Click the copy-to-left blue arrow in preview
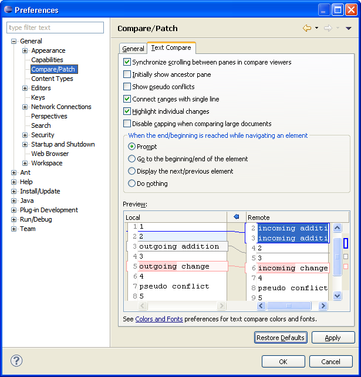This screenshot has height=377, width=361. click(x=237, y=216)
